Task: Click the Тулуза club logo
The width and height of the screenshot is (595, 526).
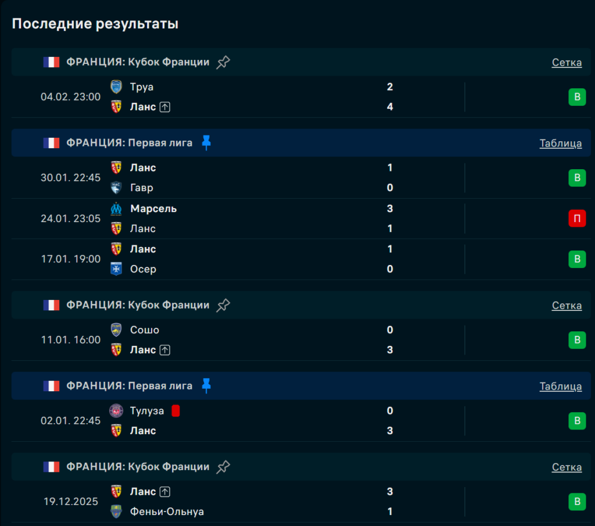Action: 116,411
